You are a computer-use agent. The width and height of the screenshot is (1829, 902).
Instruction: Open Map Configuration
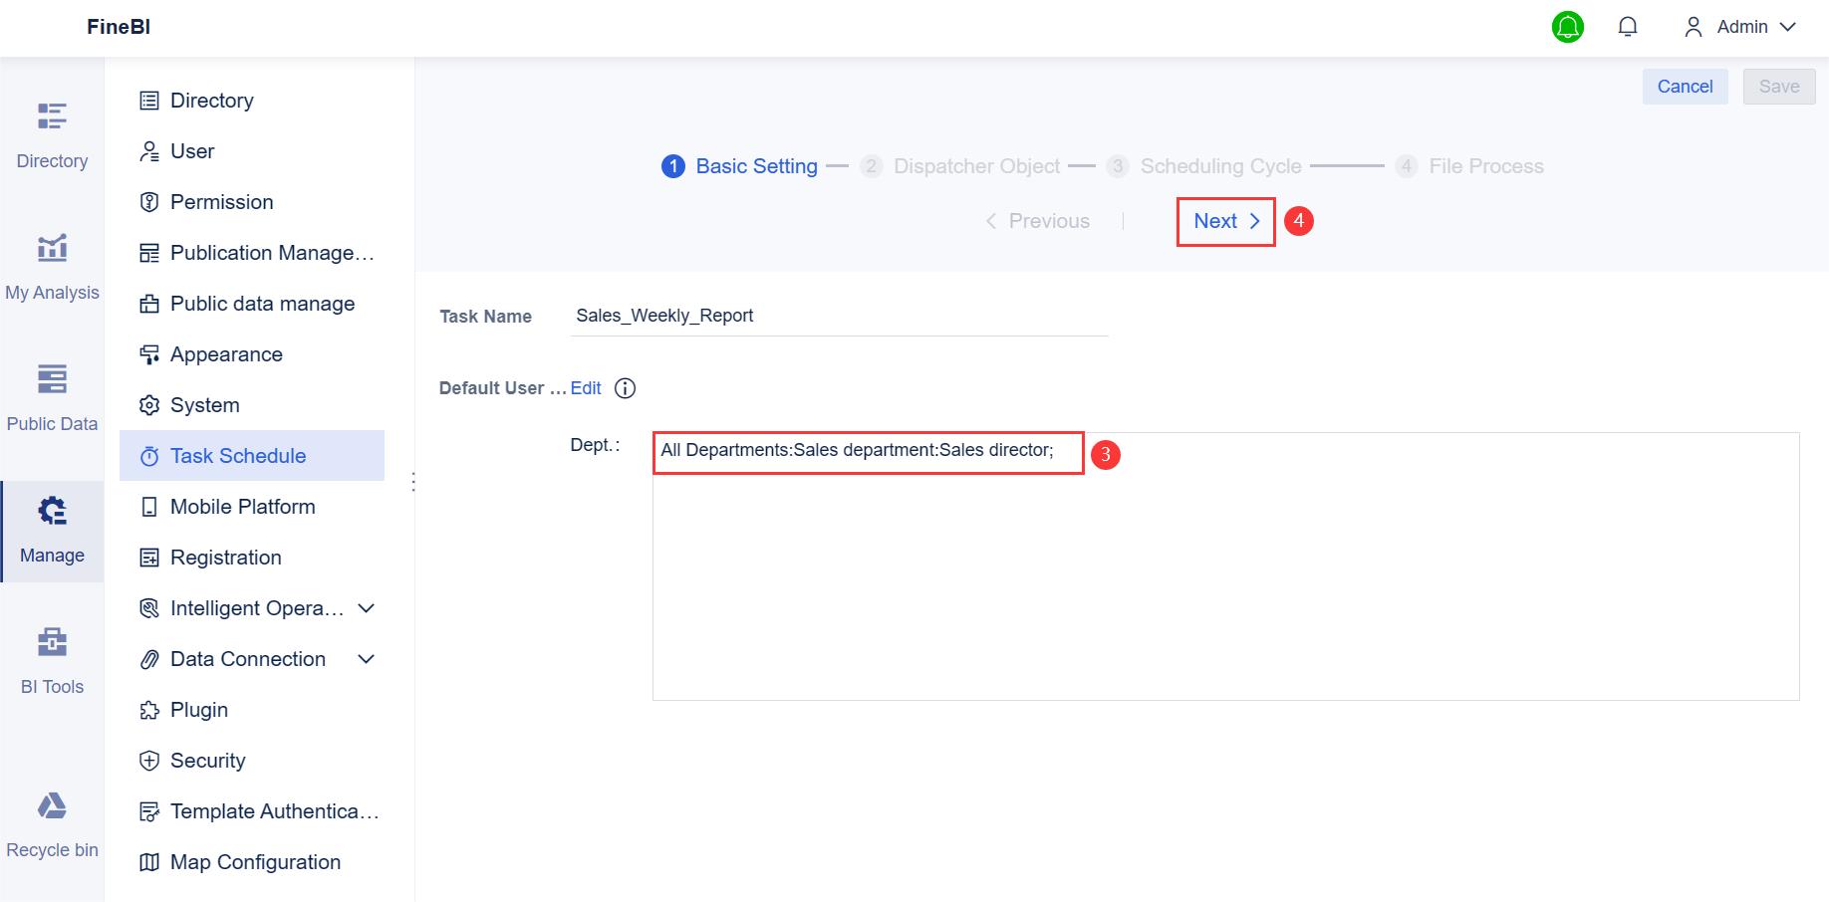[x=256, y=861]
